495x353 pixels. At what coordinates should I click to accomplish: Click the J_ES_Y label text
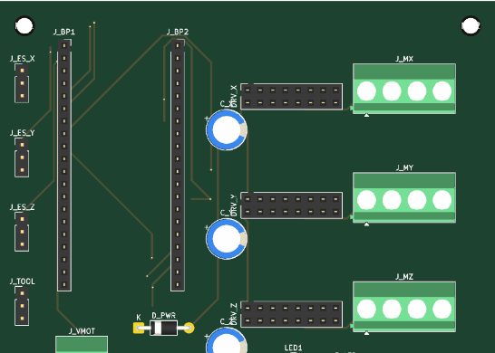[x=22, y=133]
